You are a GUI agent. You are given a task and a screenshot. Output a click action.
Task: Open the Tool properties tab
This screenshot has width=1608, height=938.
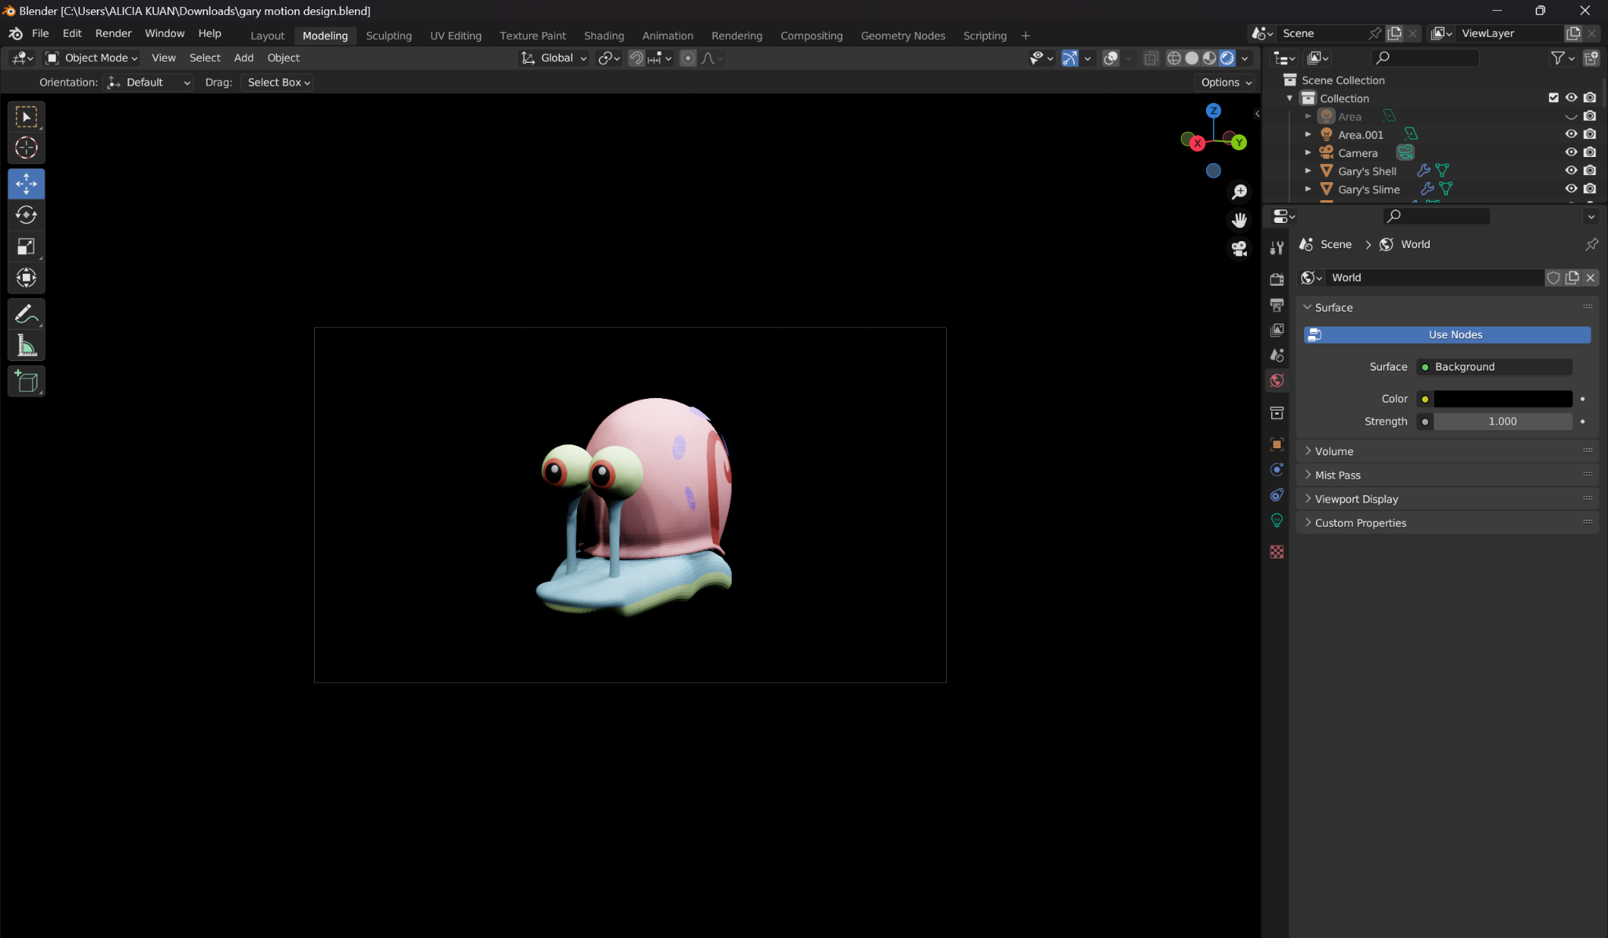point(1277,248)
